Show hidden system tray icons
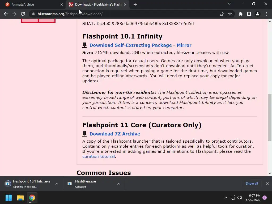272x204 pixels. [x=226, y=198]
